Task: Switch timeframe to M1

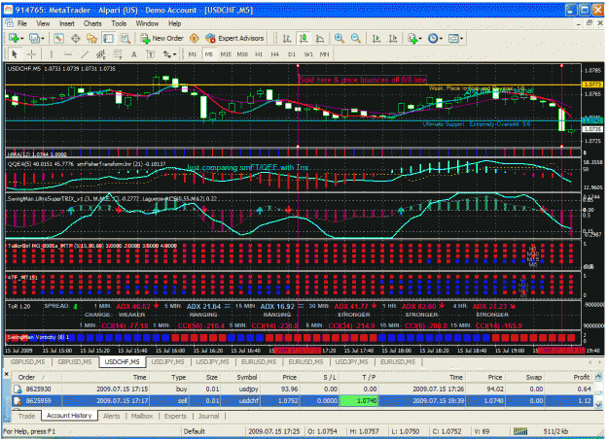Action: 193,54
